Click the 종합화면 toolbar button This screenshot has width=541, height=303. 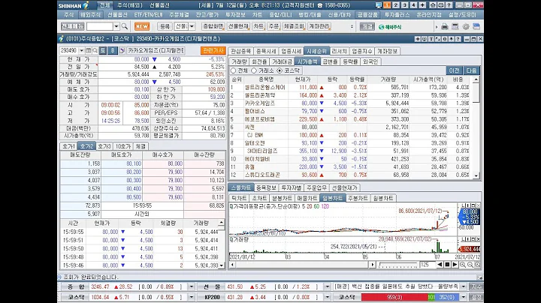coord(213,26)
